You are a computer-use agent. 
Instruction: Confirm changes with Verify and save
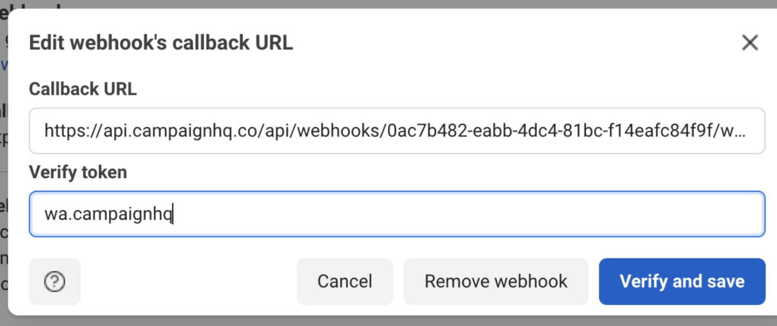pyautogui.click(x=681, y=282)
